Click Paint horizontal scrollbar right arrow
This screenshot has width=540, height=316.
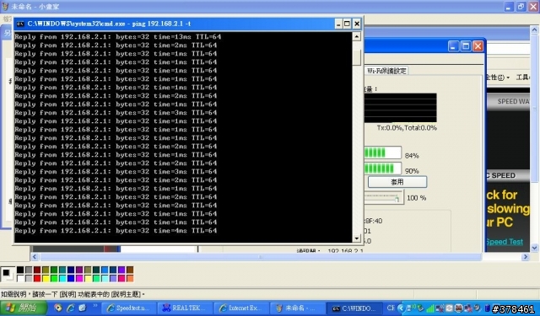pyautogui.click(x=525, y=257)
